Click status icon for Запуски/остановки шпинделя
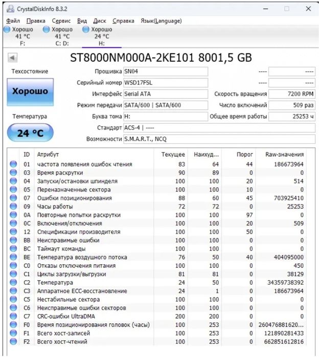This screenshot has height=357, width=319. coord(13,181)
